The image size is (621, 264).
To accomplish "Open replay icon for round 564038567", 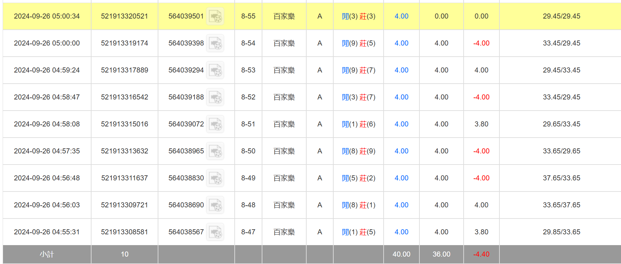I will [215, 232].
